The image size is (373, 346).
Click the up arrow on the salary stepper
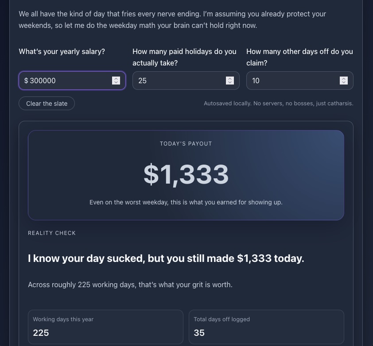pos(116,79)
